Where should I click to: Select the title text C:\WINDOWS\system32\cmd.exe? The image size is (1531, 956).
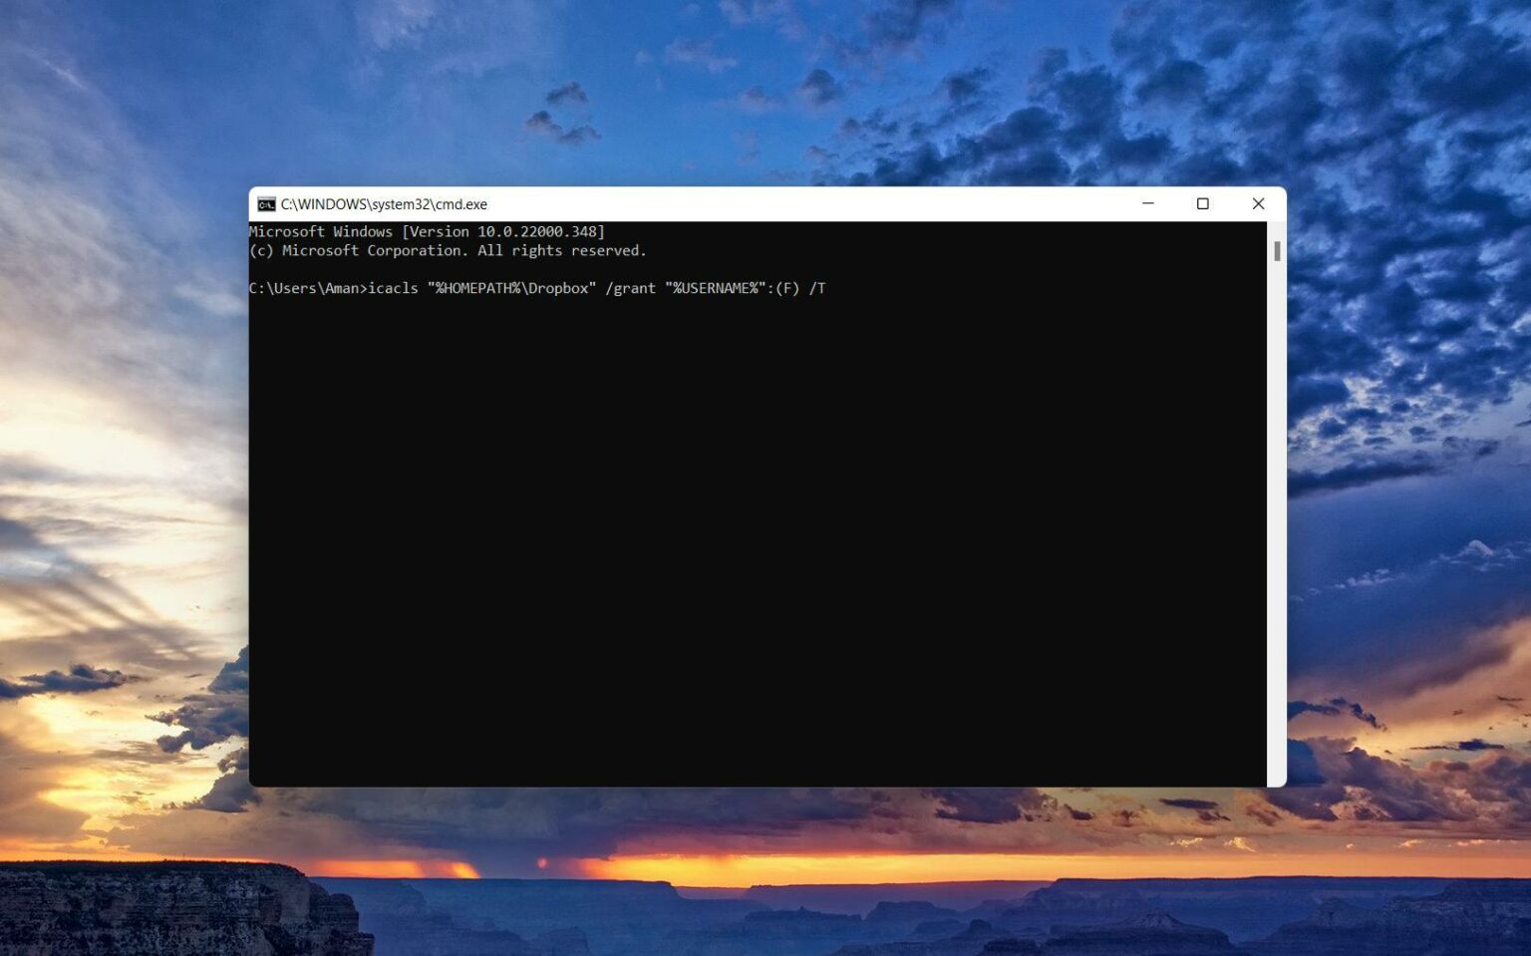coord(385,203)
